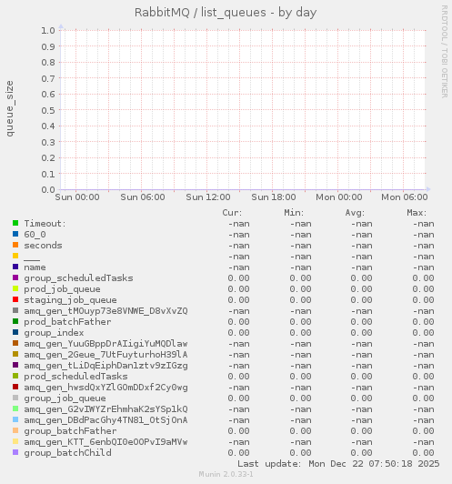
Task: Click the peach group_batchFather swatch
Action: tap(15, 430)
